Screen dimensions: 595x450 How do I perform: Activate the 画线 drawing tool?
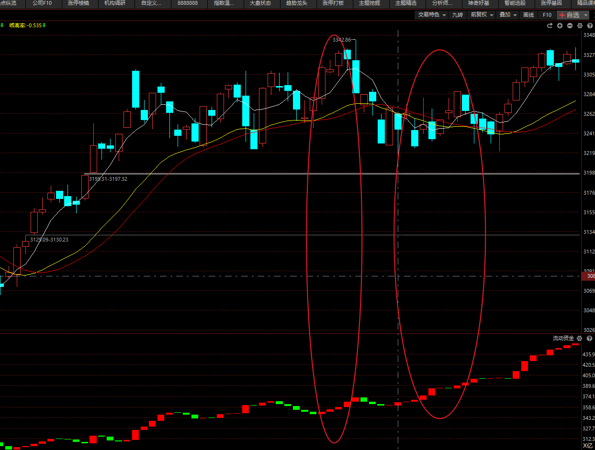click(528, 15)
